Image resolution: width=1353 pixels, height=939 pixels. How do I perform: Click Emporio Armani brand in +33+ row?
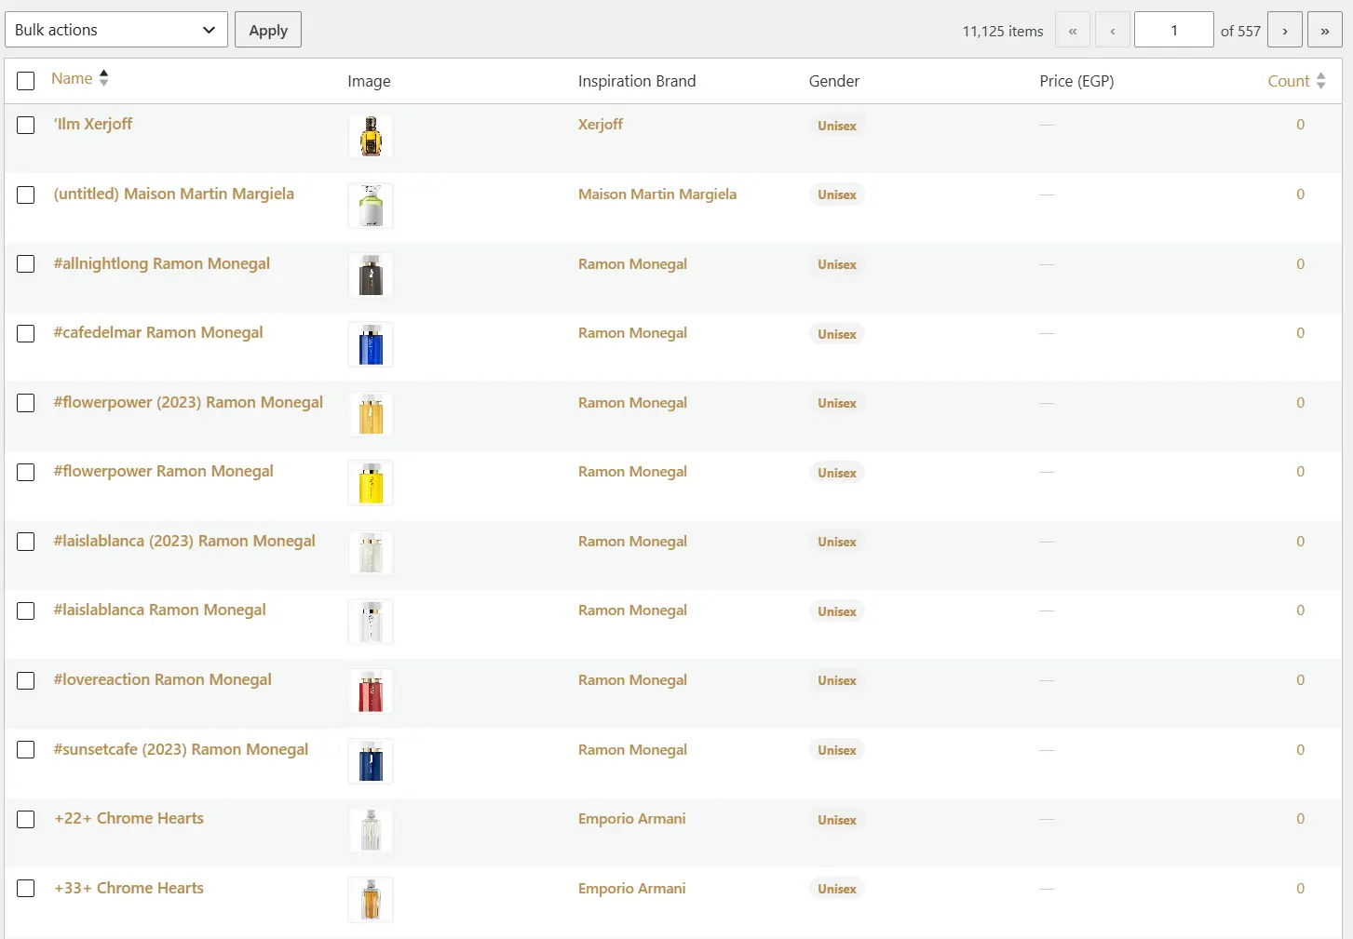[x=631, y=888]
